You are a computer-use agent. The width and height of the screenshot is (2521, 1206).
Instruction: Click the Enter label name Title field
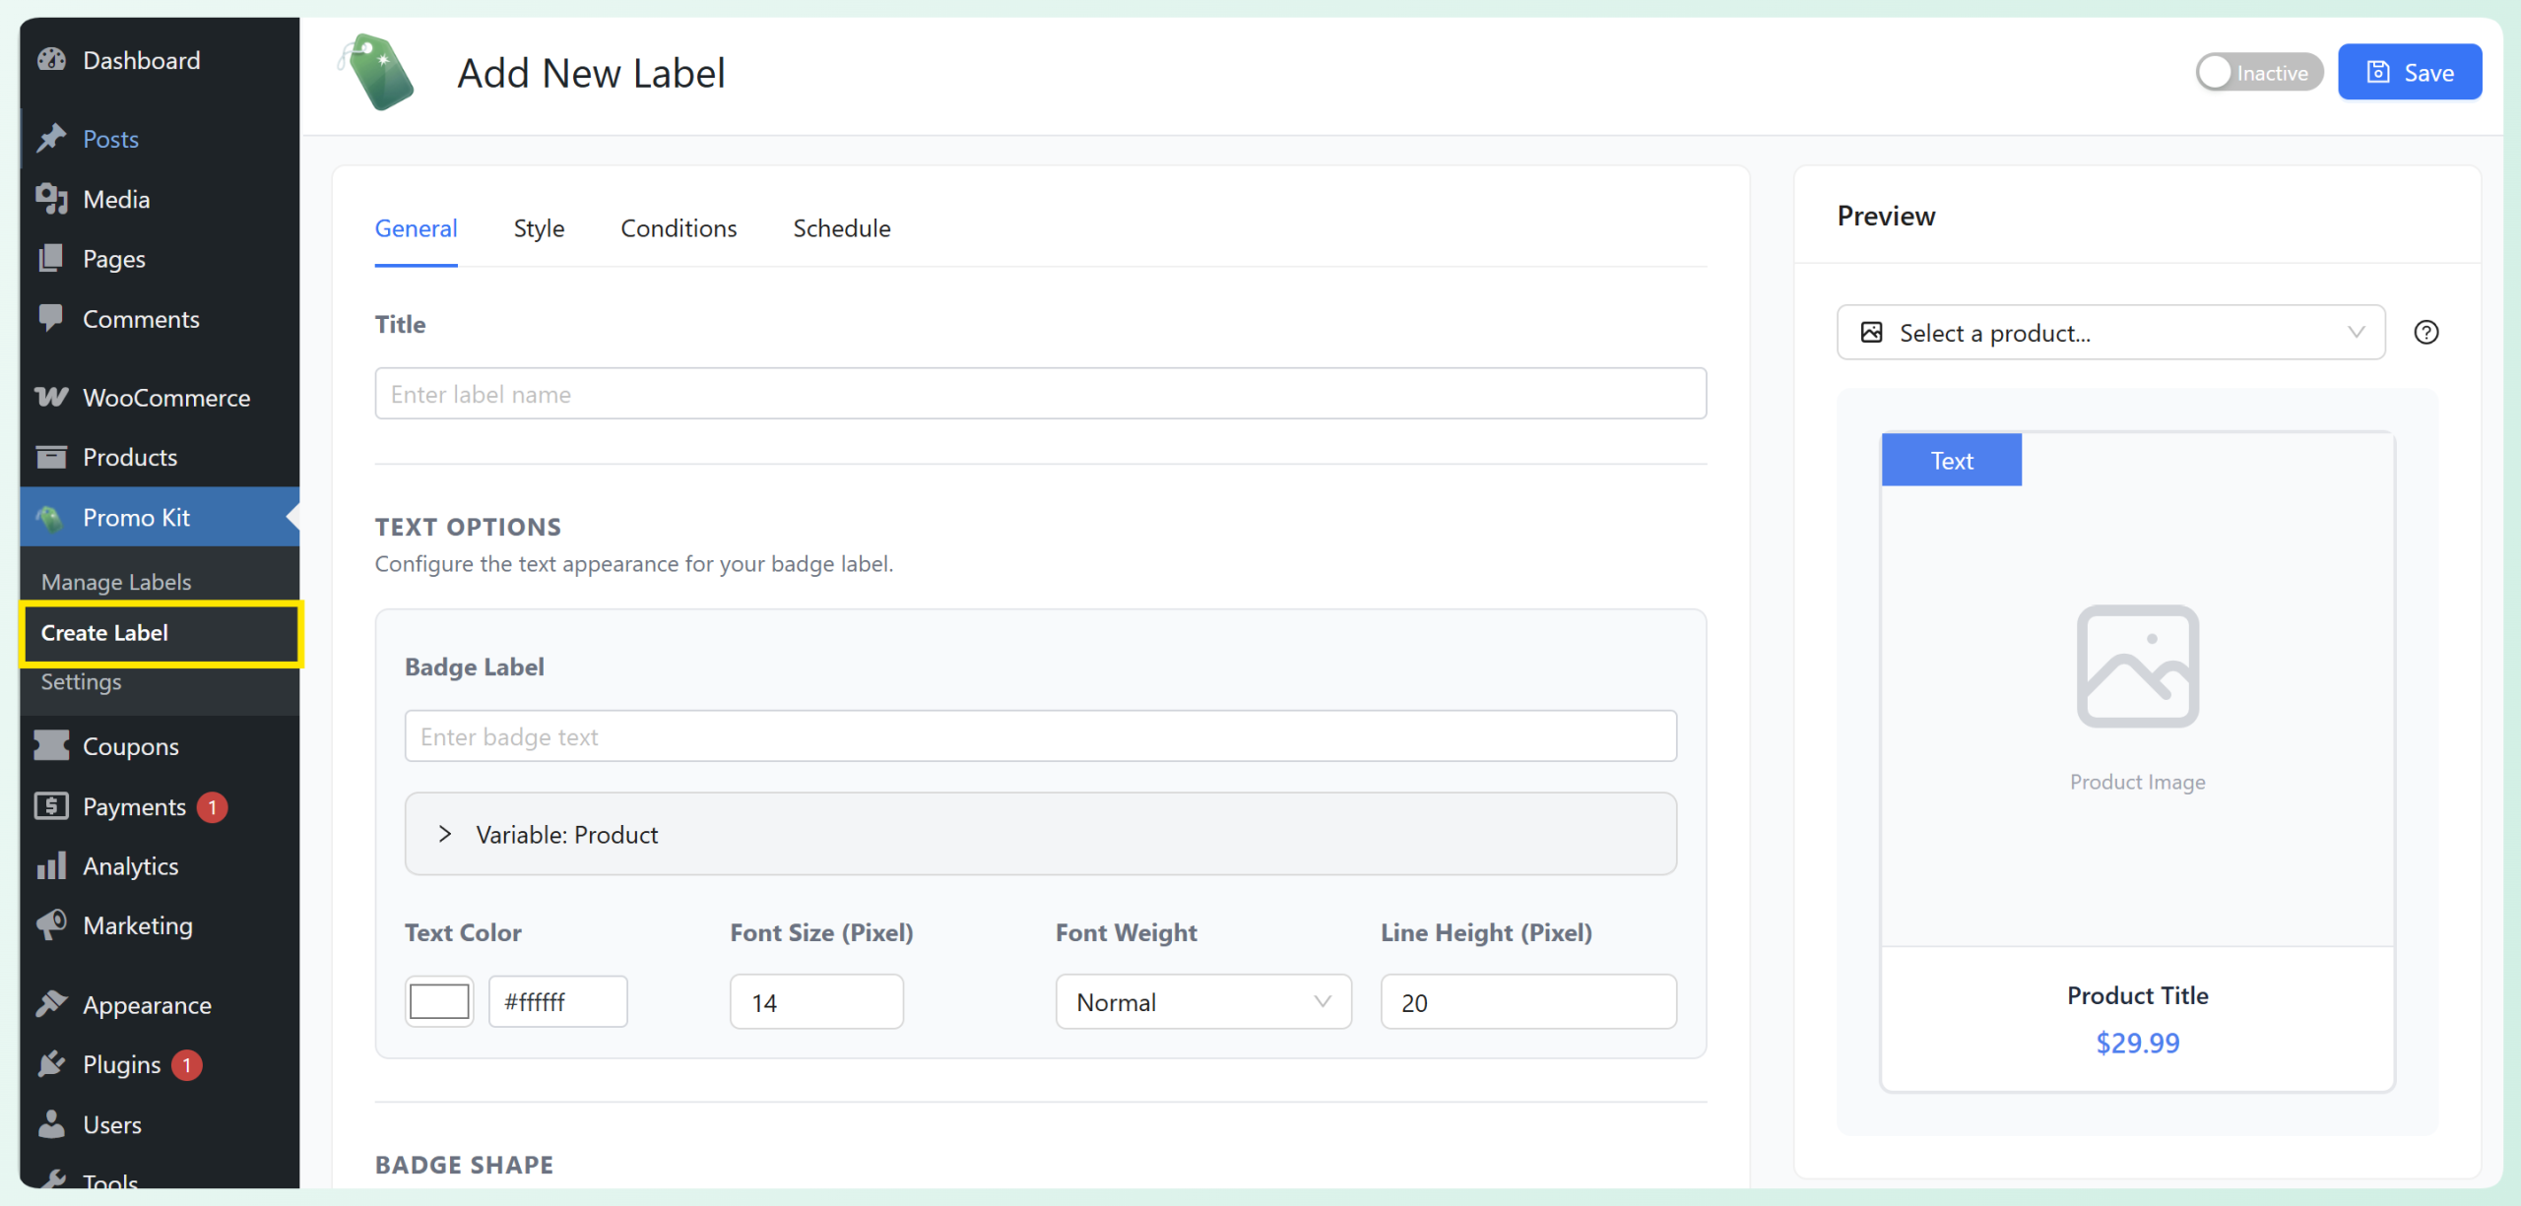tap(1040, 394)
